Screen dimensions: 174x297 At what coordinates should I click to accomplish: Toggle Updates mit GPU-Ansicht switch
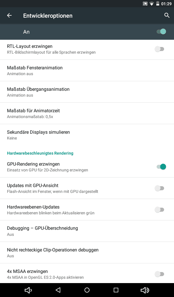coord(159,188)
